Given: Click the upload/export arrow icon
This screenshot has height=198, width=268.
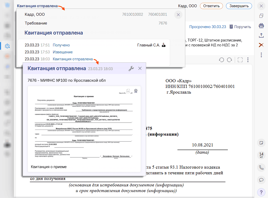Looking at the screenshot, I should (x=261, y=35).
